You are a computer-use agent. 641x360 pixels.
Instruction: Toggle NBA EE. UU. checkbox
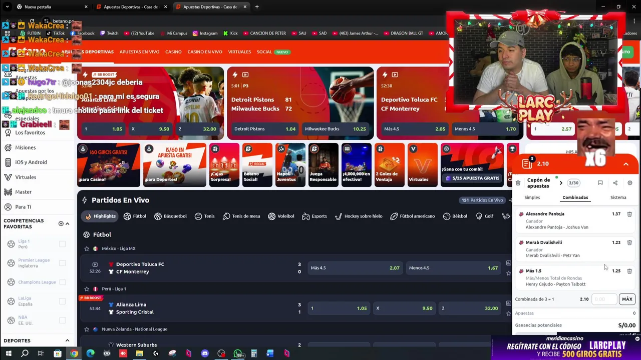coord(62,320)
